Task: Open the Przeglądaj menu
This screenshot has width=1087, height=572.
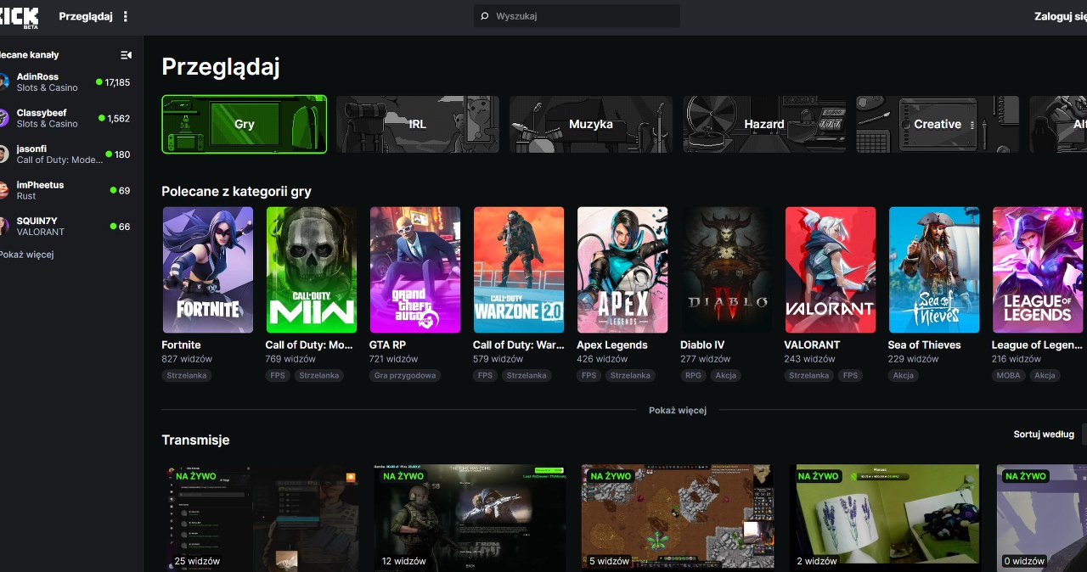Action: pos(85,16)
